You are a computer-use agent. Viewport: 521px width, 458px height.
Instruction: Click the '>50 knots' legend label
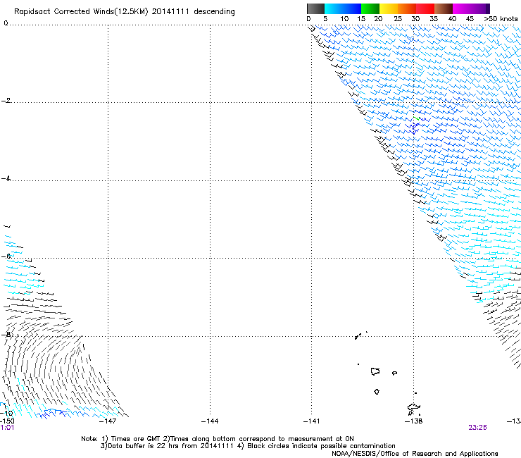point(501,19)
